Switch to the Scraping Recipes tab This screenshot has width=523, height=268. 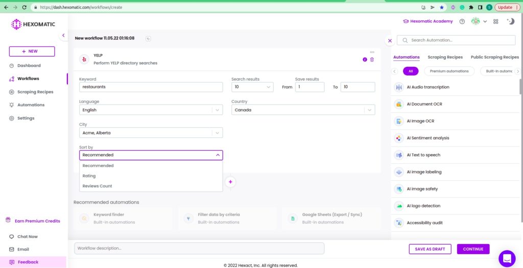[445, 57]
